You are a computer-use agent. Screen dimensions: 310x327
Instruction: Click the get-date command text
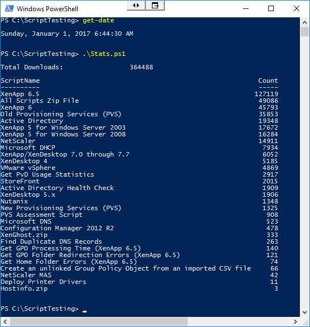click(98, 20)
